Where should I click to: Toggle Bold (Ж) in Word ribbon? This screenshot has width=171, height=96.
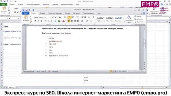pos(35,21)
